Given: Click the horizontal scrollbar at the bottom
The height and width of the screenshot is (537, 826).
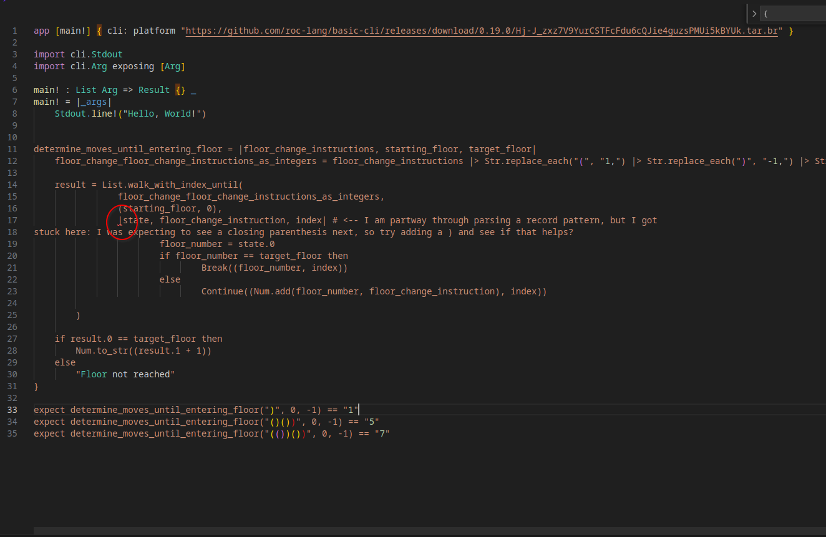Looking at the screenshot, I should point(430,531).
